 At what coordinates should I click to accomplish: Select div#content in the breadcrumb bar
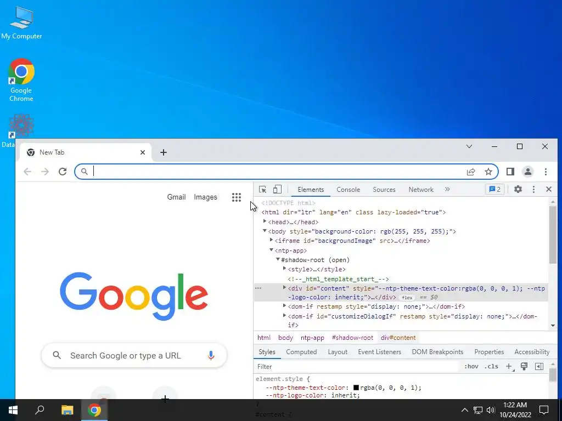[x=398, y=338]
